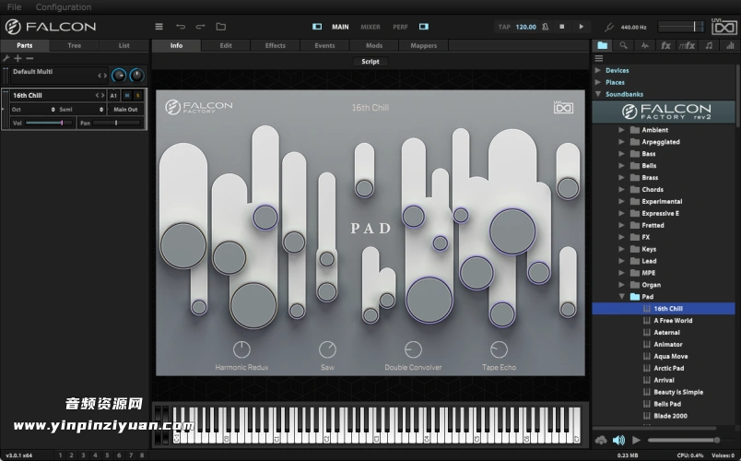Click the wrench icon in Parts panel
This screenshot has width=741, height=461.
(x=6, y=58)
